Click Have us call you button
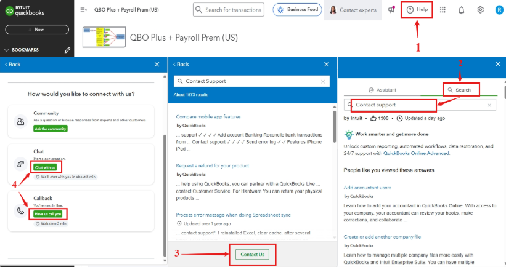The height and width of the screenshot is (267, 506). pos(47,214)
